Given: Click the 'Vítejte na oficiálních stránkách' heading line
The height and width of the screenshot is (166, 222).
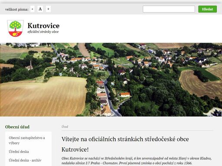Looking at the screenshot, I should click(x=125, y=139).
